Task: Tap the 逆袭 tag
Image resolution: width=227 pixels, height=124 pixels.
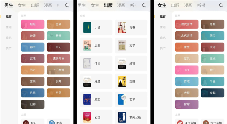Action: coord(33,36)
